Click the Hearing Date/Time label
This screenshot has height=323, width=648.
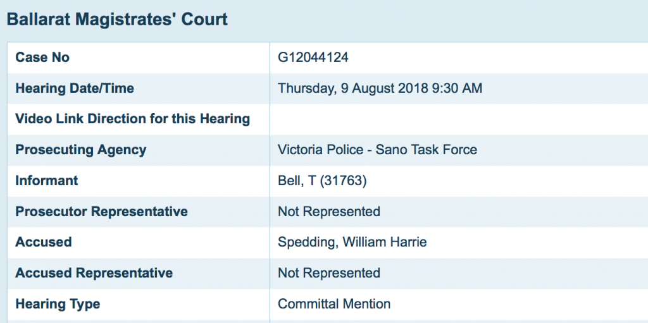click(x=75, y=88)
